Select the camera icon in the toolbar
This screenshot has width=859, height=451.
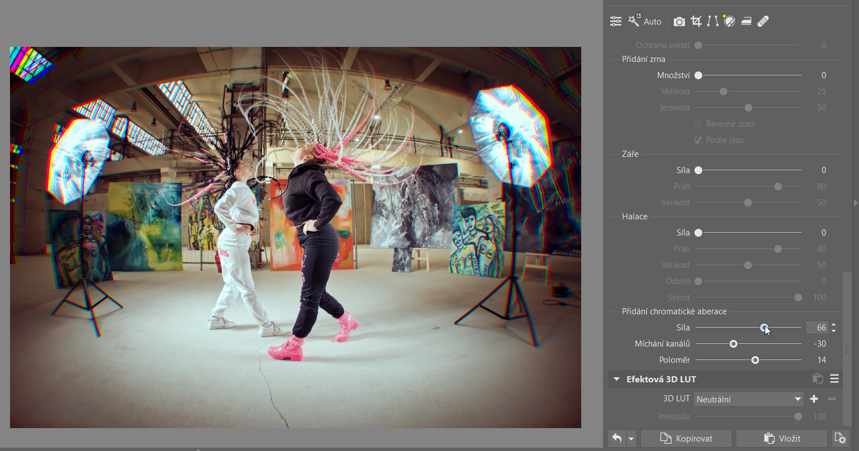(x=679, y=21)
